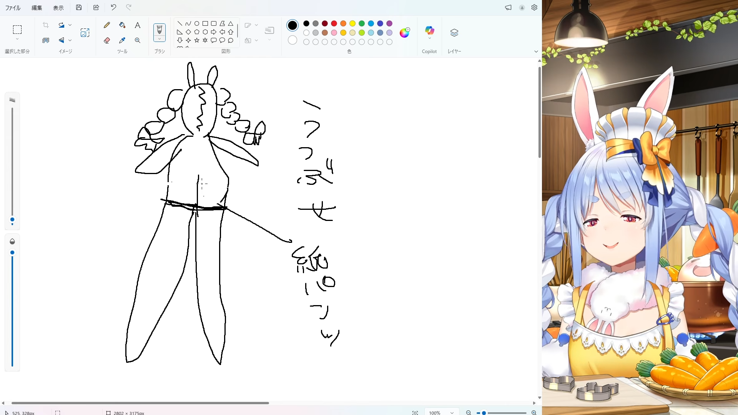Toggle primary color black circle
Viewport: 738px width, 415px height.
click(x=293, y=25)
